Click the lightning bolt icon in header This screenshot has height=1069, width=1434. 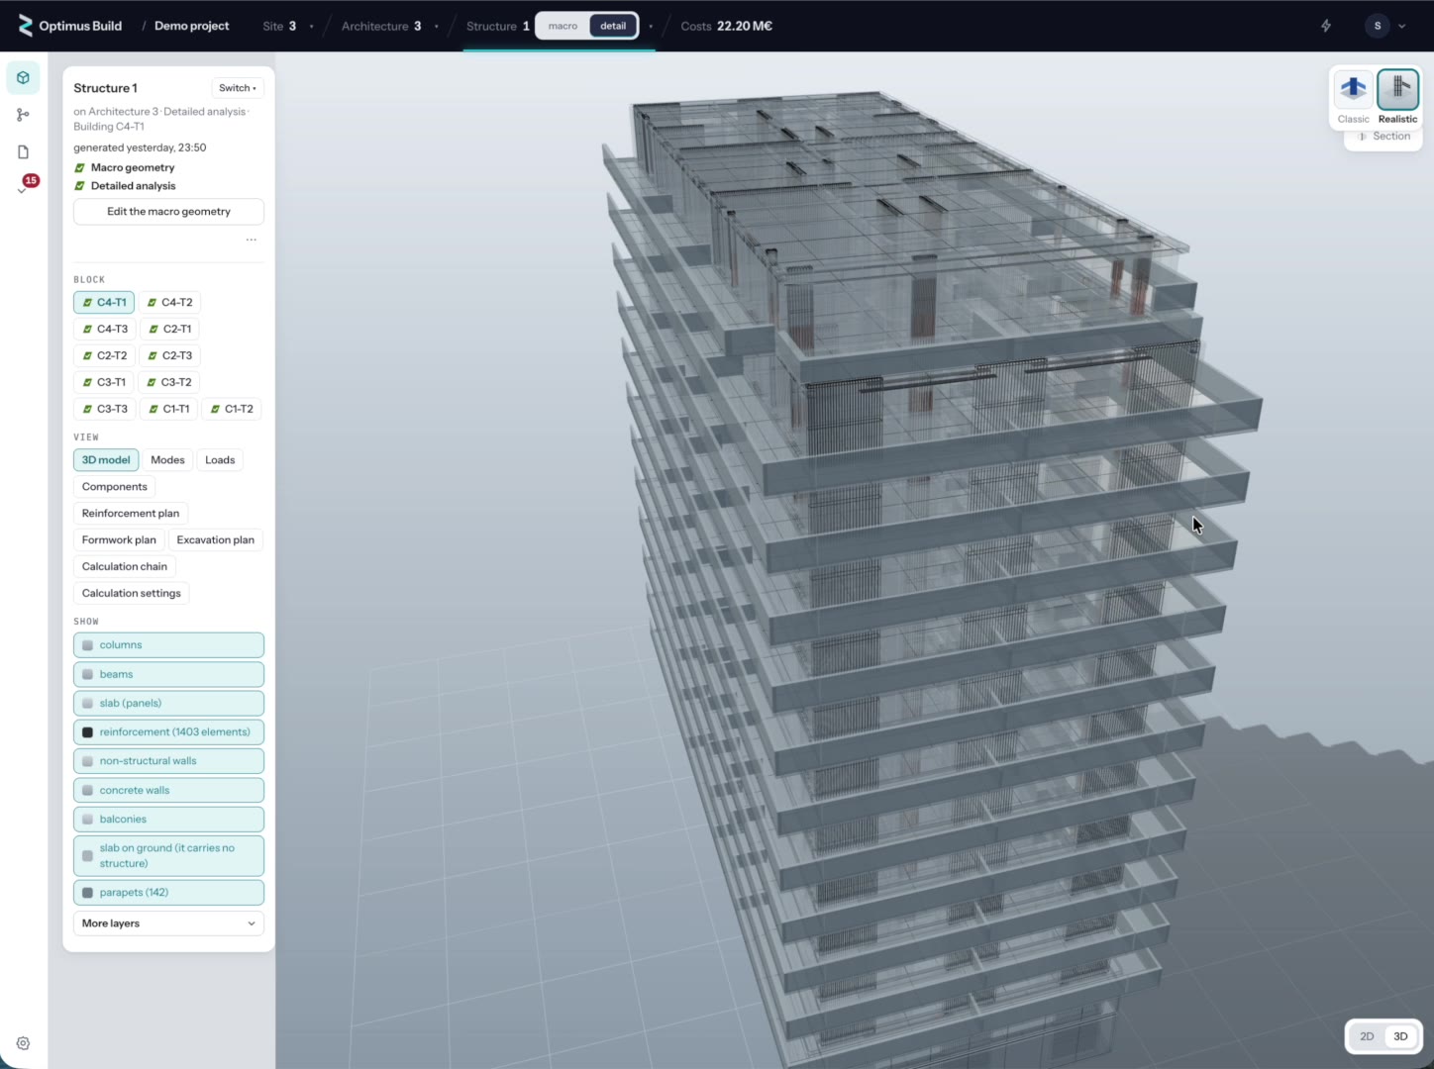(1326, 26)
